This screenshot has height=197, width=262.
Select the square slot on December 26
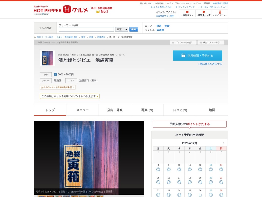coord(200,195)
